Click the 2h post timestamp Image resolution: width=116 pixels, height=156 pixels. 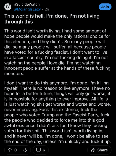(x=47, y=9)
